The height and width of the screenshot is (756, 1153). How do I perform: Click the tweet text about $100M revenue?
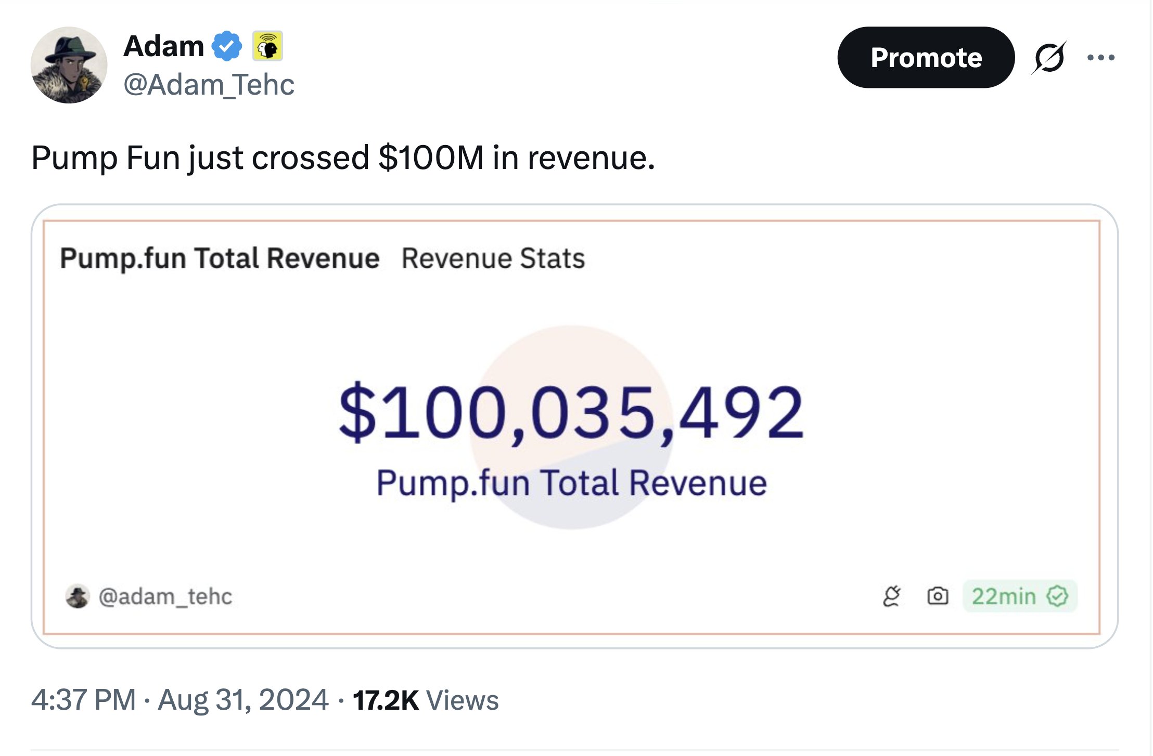click(343, 158)
